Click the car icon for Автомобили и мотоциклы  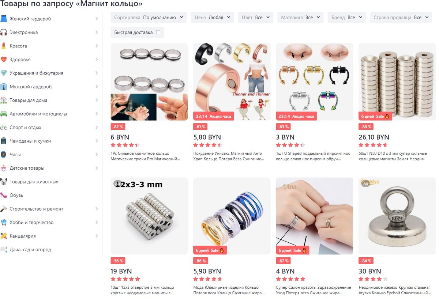[x=4, y=114]
